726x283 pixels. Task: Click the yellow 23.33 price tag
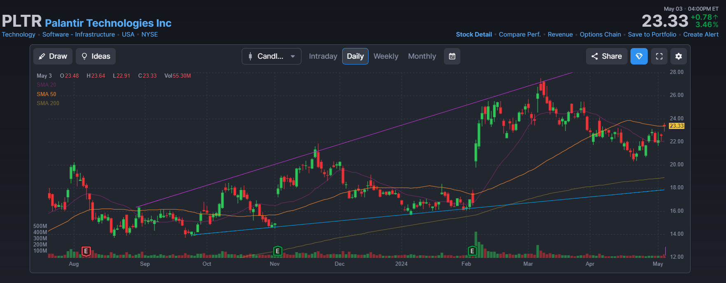[x=677, y=126]
